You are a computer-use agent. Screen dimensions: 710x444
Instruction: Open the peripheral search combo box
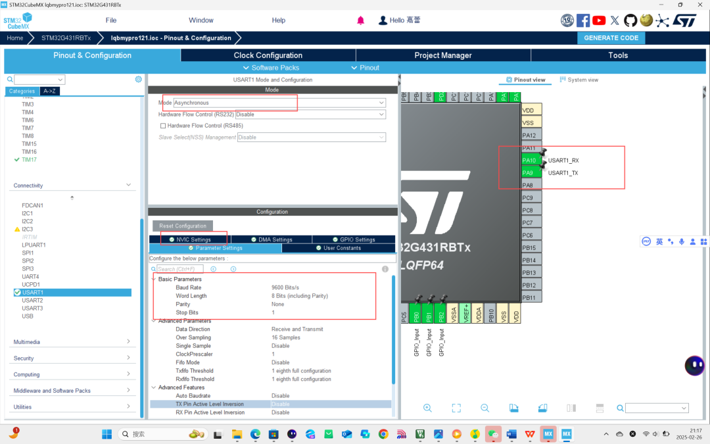pyautogui.click(x=39, y=80)
